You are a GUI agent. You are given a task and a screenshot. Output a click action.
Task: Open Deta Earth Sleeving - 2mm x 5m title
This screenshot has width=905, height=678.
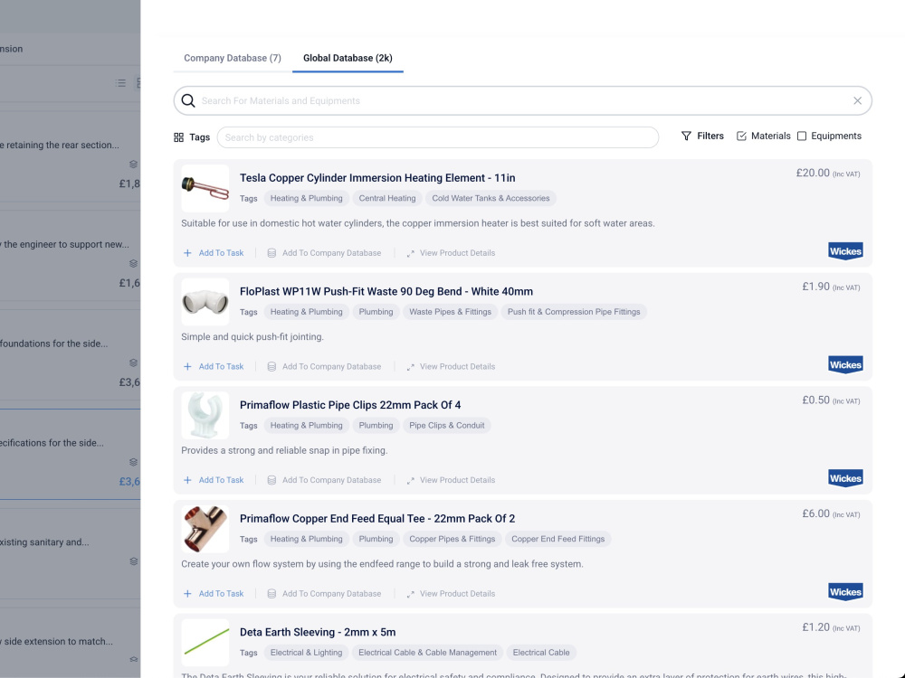pos(318,633)
